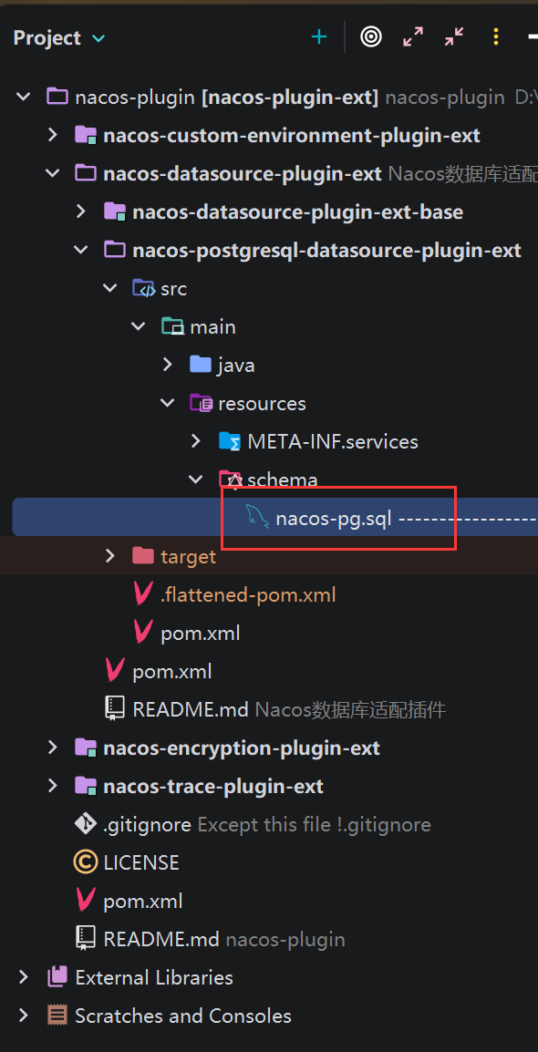This screenshot has width=538, height=1052.
Task: Collapse the nacos-plugin root node
Action: (x=24, y=97)
